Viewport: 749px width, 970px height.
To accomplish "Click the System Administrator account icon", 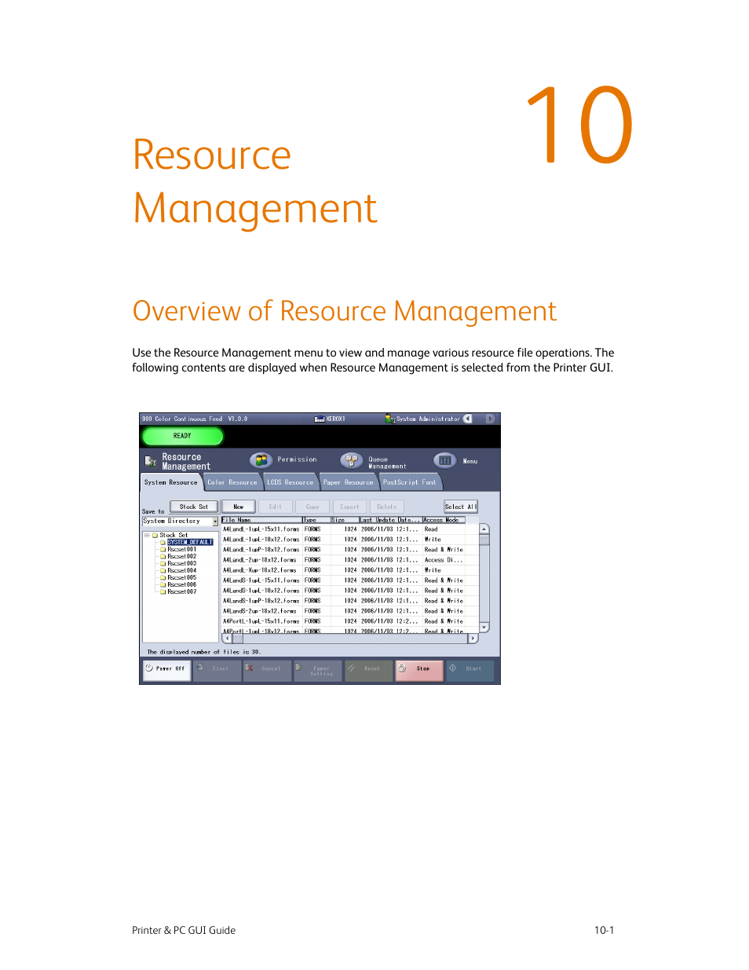I will pyautogui.click(x=389, y=419).
